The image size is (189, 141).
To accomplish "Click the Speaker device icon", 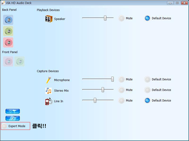I will click(49, 19).
